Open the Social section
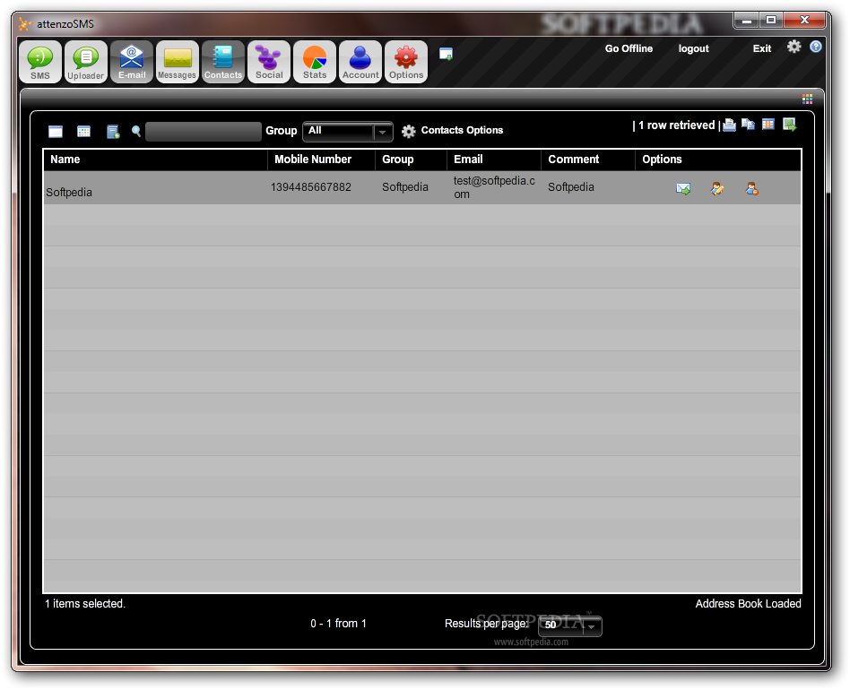This screenshot has height=690, width=850. click(x=269, y=62)
